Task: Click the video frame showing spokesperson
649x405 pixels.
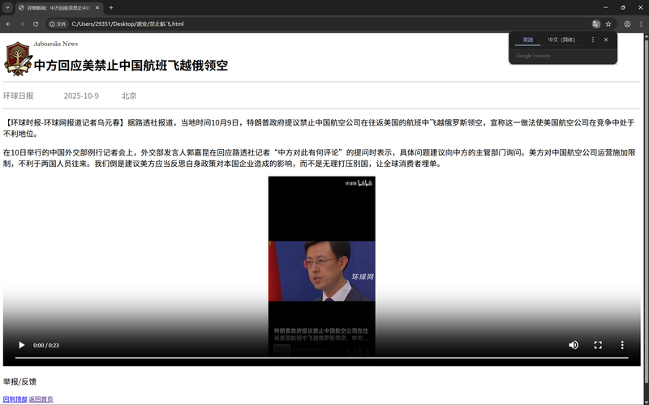Action: point(322,271)
